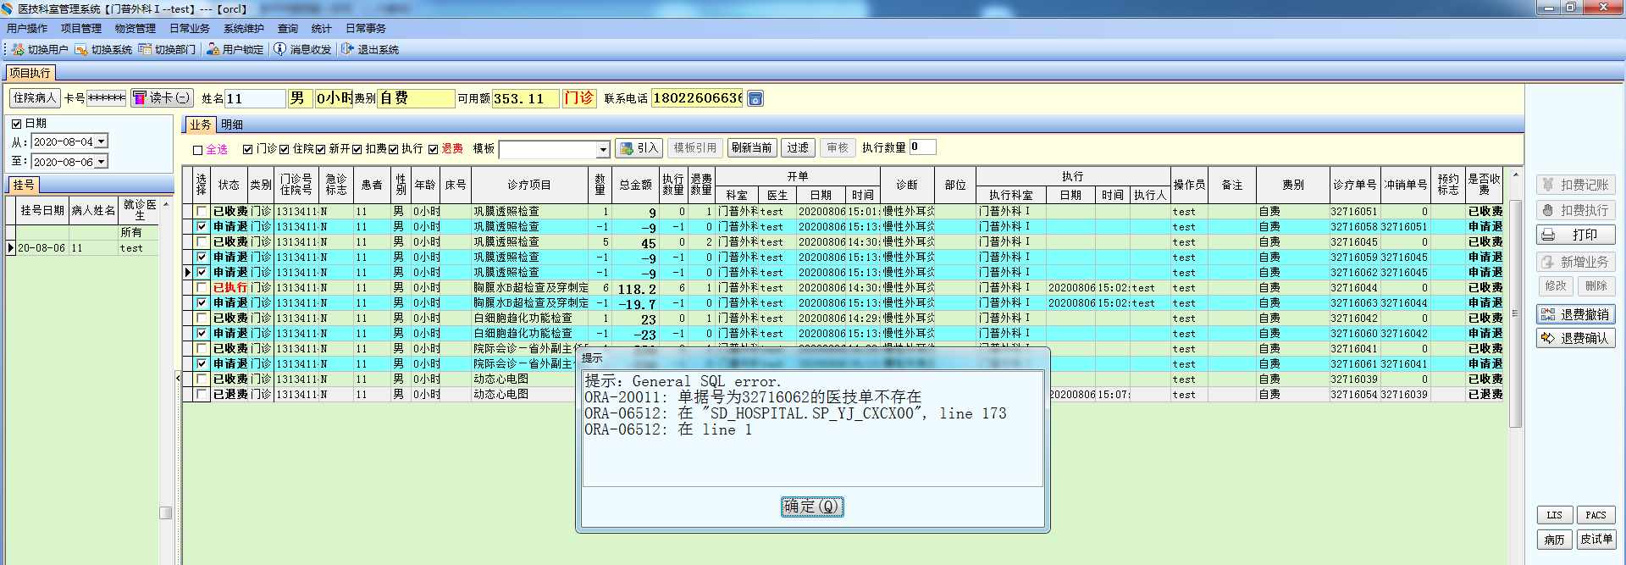Click the 退出系统 exit system icon
Image resolution: width=1626 pixels, height=565 pixels.
click(347, 49)
